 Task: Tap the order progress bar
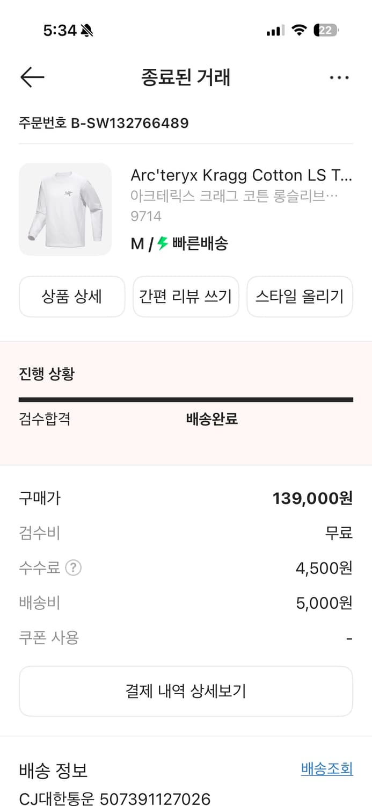(x=186, y=399)
